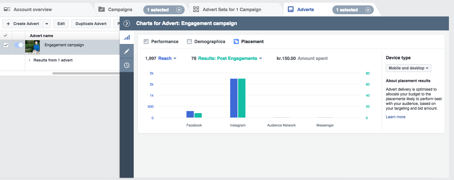The width and height of the screenshot is (454, 180).
Task: Clear the Campaigns 1 selected filter
Action: tap(179, 10)
